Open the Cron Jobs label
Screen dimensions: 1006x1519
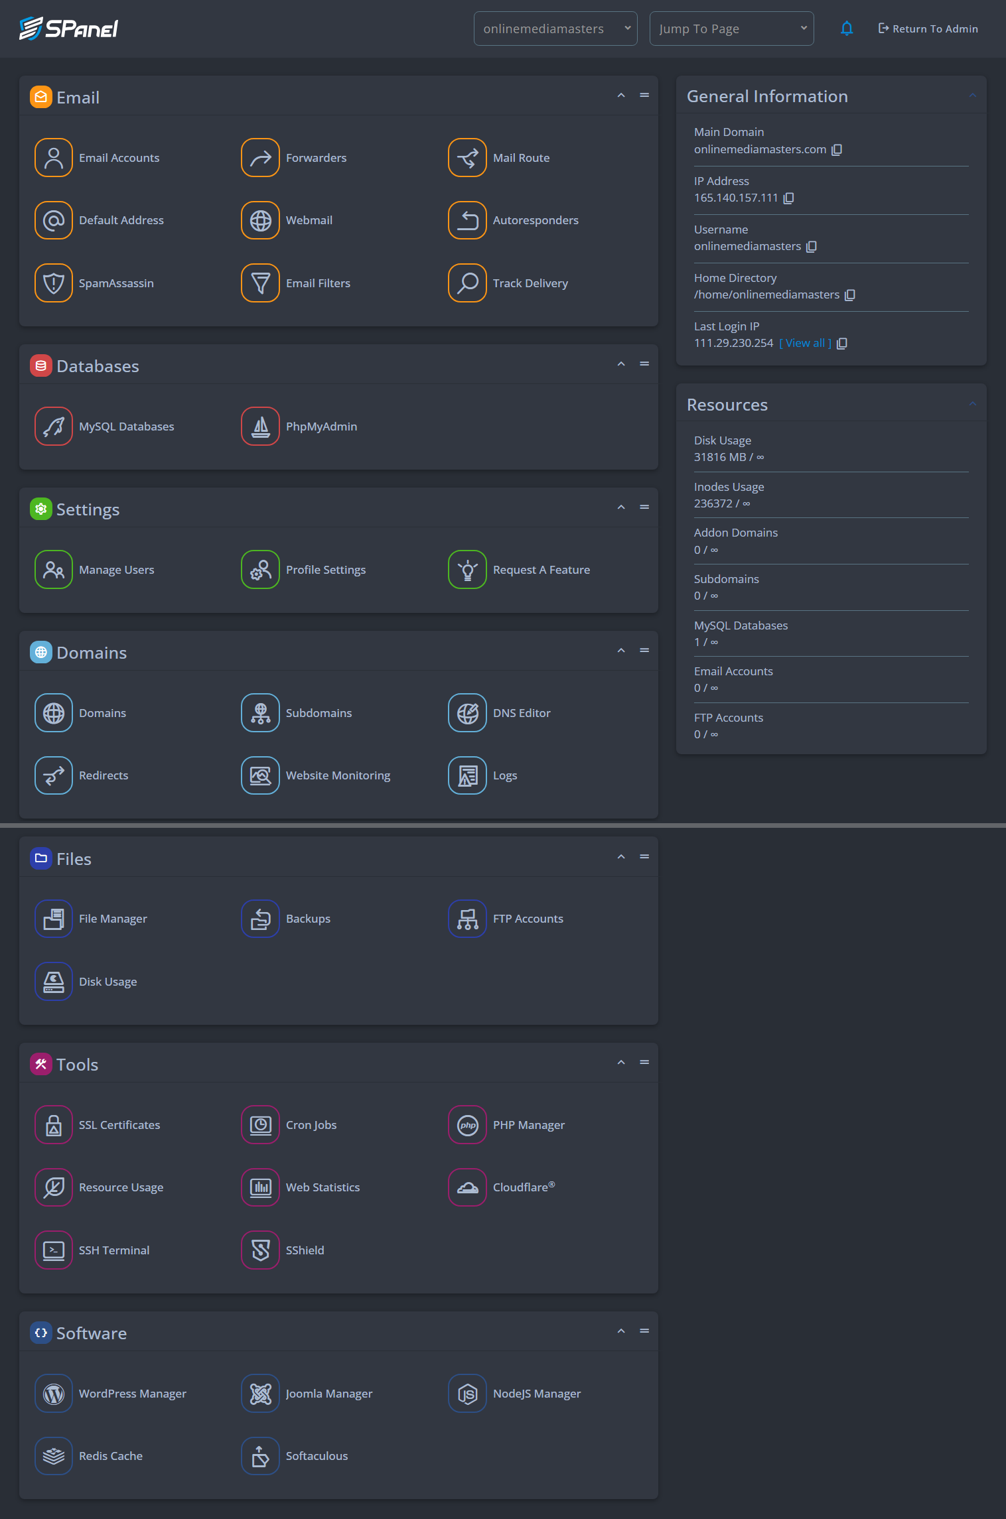(311, 1125)
